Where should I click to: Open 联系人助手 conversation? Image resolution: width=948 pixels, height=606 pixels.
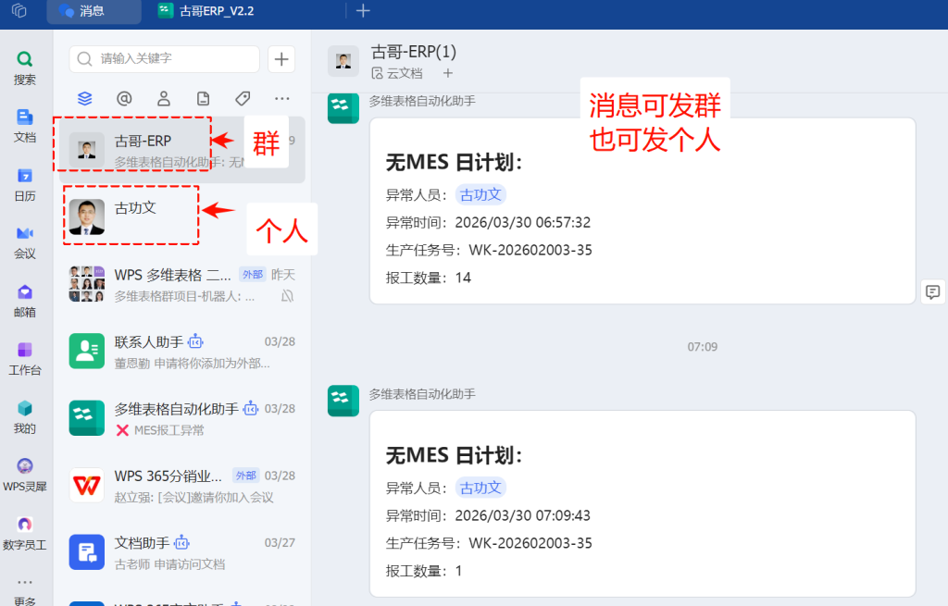tap(181, 351)
